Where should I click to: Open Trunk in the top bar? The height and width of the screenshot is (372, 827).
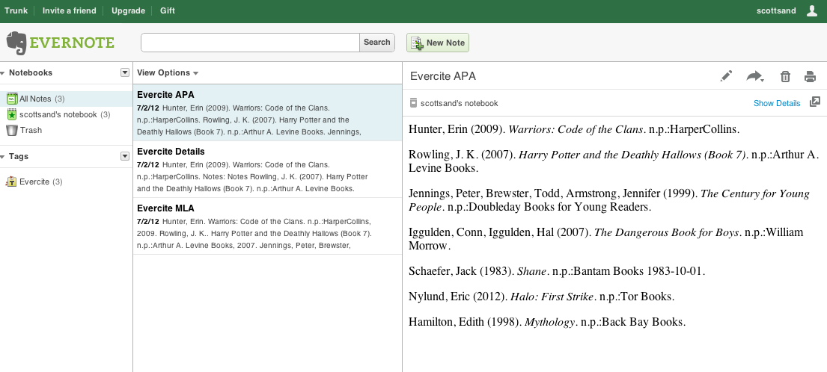(16, 10)
